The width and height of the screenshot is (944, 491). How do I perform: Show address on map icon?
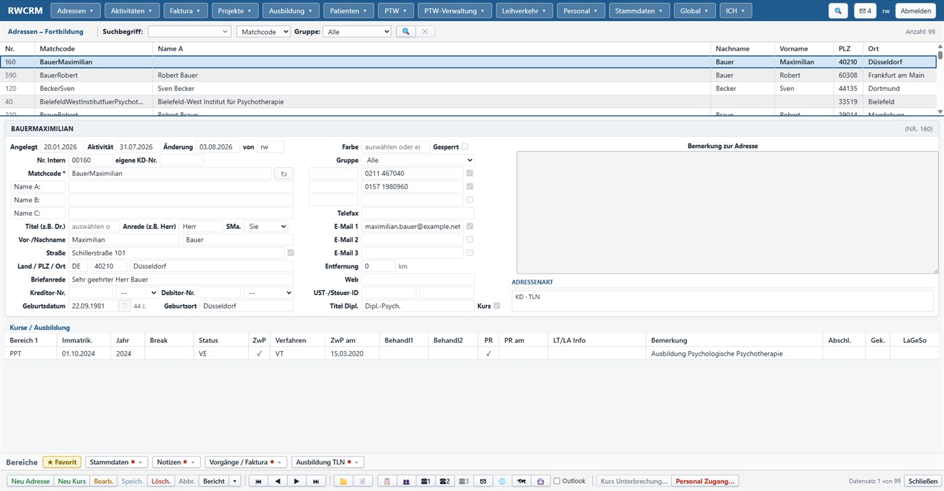coord(521,482)
